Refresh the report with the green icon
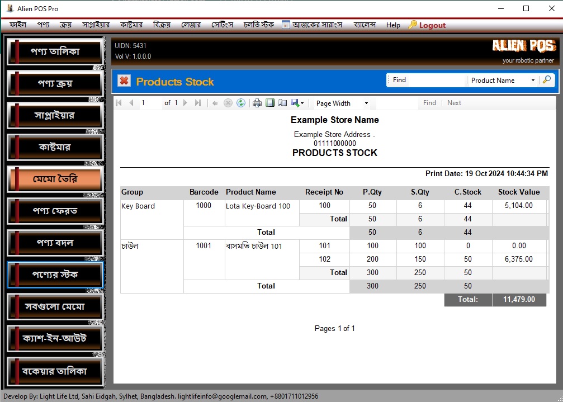Viewport: 563px width, 402px height. [x=241, y=103]
